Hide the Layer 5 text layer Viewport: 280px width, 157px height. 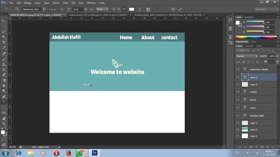click(238, 77)
